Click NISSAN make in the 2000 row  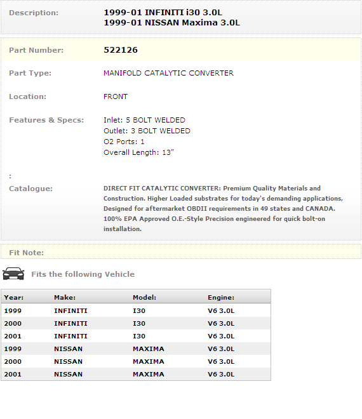pyautogui.click(x=68, y=362)
